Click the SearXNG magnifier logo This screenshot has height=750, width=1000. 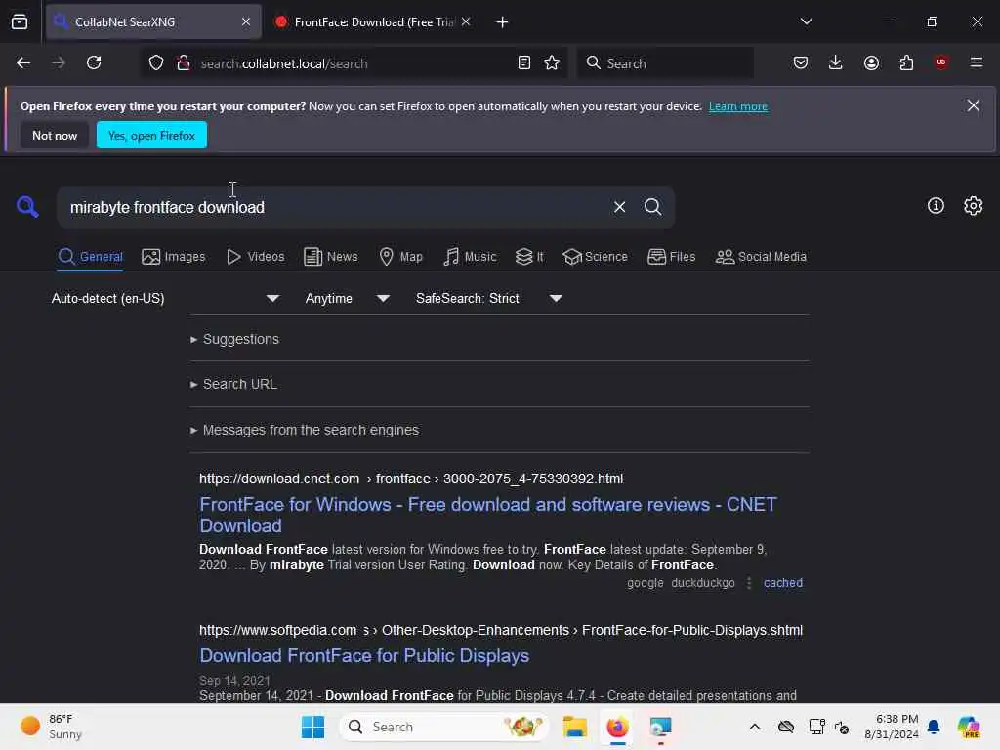pos(26,207)
